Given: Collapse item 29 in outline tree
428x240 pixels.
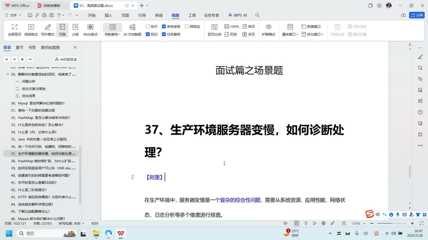Looking at the screenshot, I should [x=8, y=74].
